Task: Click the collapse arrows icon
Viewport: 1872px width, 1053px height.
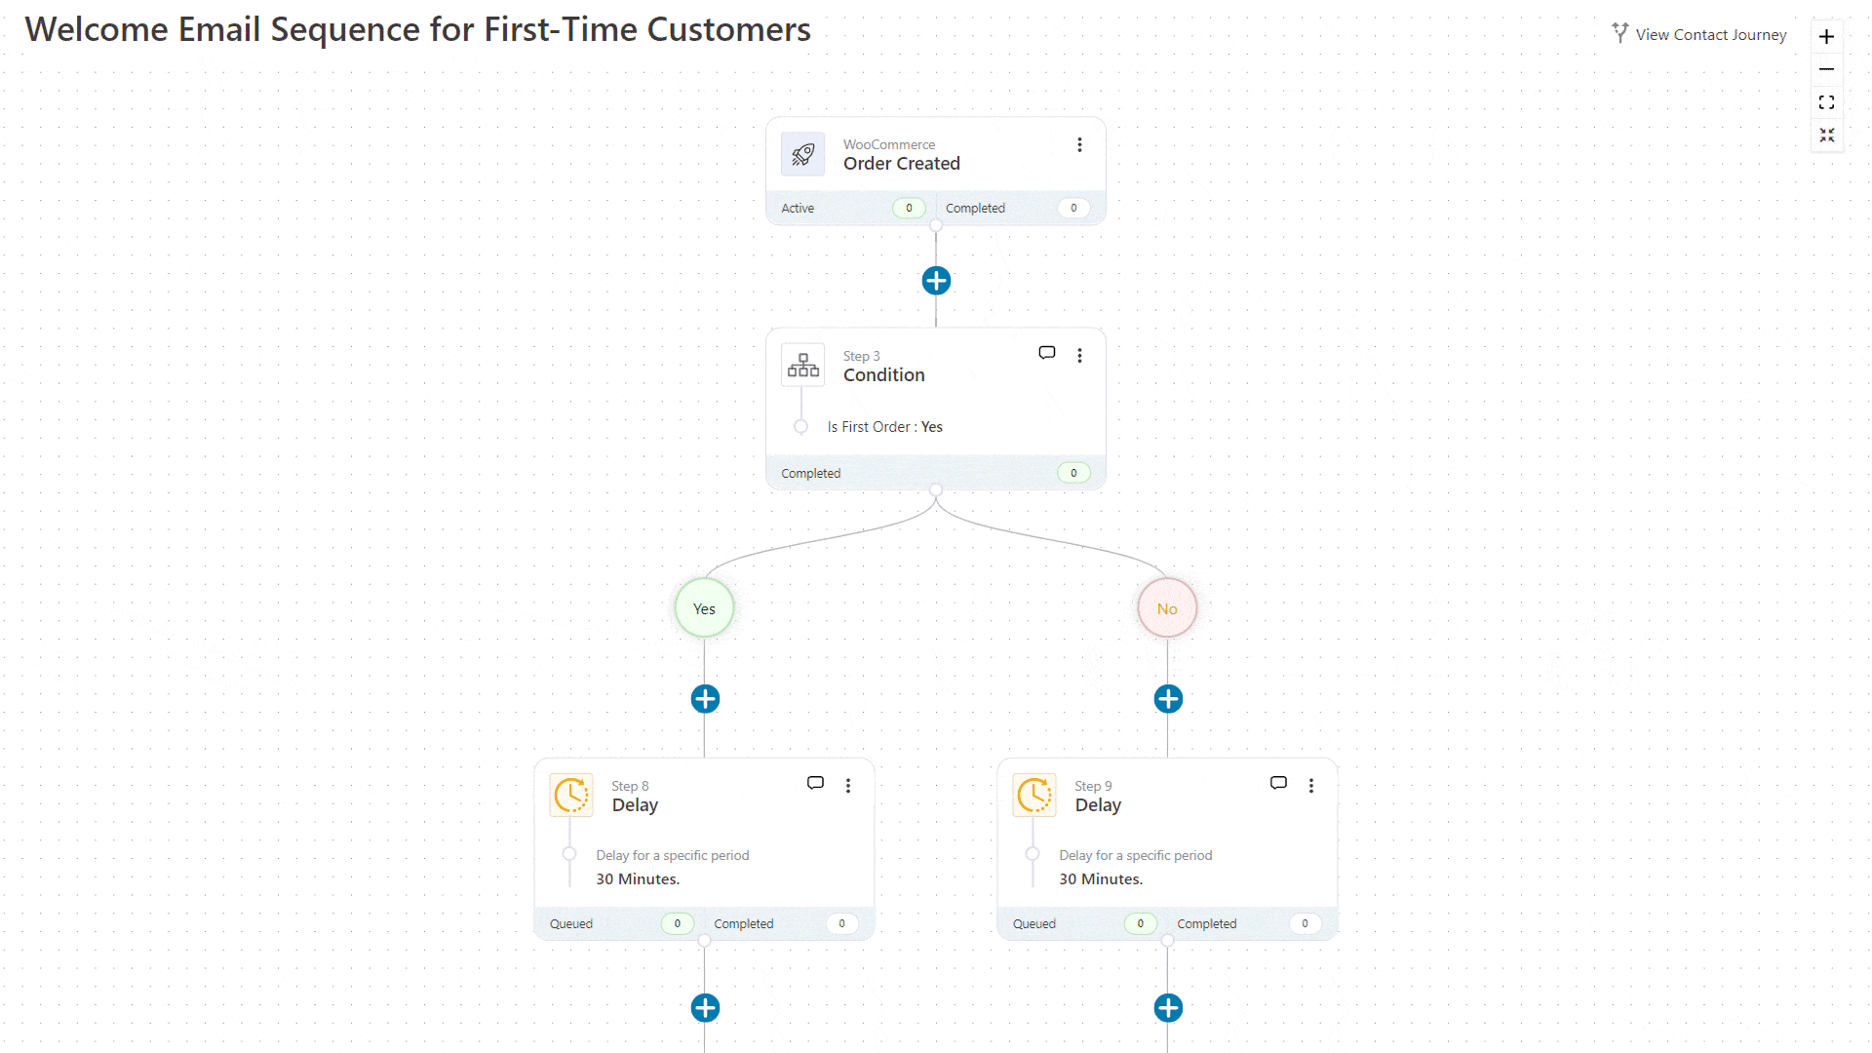Action: [1826, 136]
